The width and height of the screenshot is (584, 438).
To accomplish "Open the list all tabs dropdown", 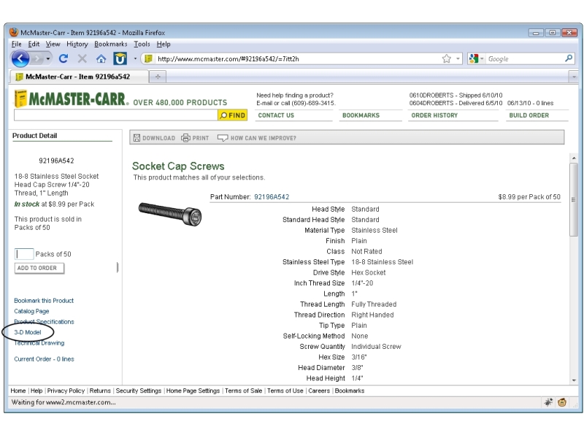I will coord(574,77).
